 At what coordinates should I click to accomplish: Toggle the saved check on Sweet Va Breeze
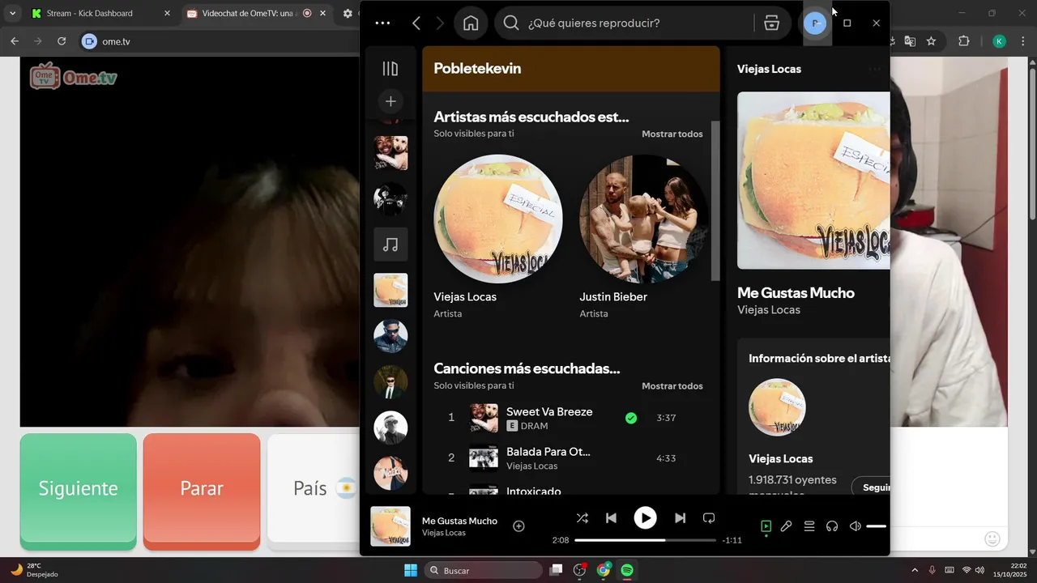pos(631,418)
